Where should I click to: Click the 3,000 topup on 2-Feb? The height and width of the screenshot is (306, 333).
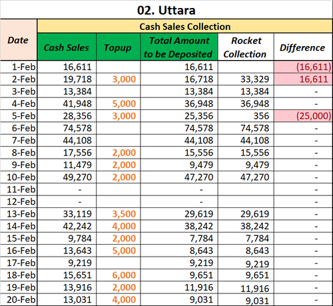(x=118, y=79)
